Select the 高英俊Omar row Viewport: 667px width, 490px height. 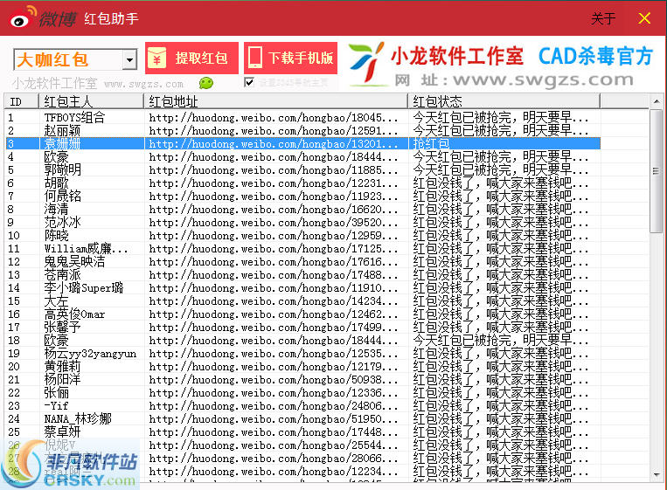302,314
